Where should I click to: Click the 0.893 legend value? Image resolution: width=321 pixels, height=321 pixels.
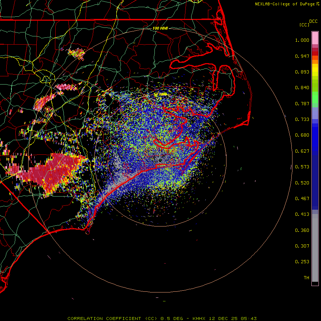point(302,72)
